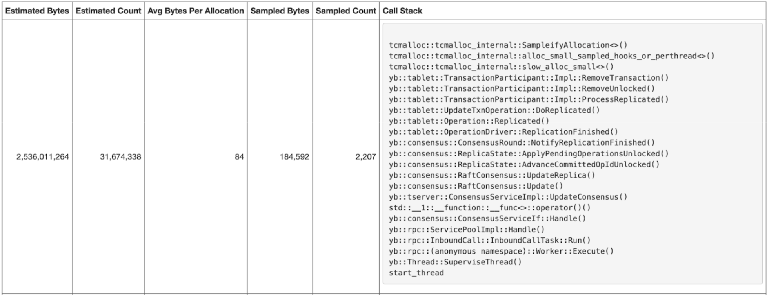The height and width of the screenshot is (295, 767).
Task: Click the ConsensusServiceImpl::UpdateConsensus() frame
Action: point(508,197)
